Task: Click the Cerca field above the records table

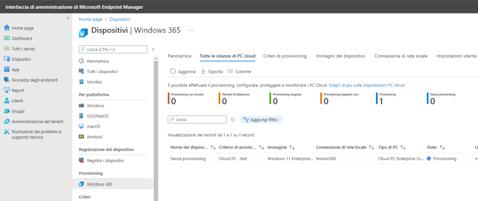Action: 197,120
